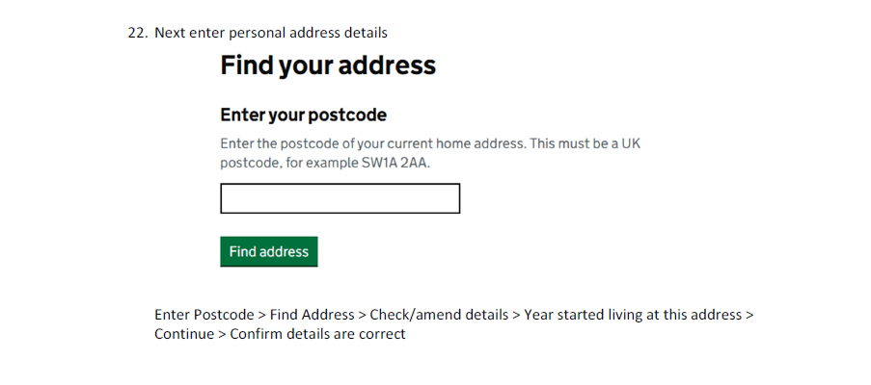The width and height of the screenshot is (871, 385).
Task: Click the large "Find your address" heading
Action: pyautogui.click(x=328, y=66)
